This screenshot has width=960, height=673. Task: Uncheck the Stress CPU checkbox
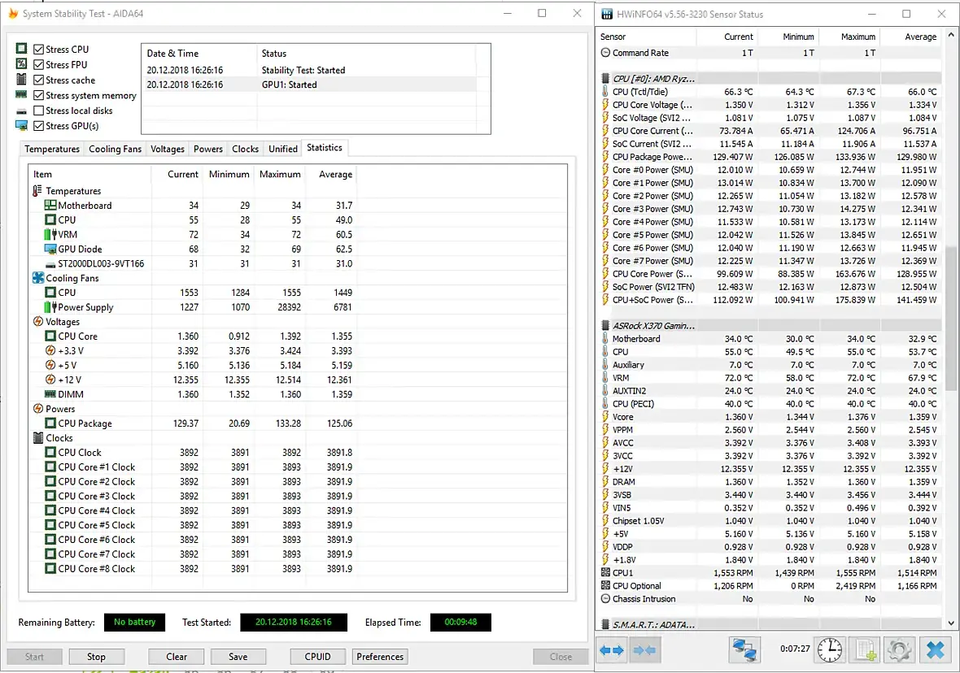tap(38, 49)
